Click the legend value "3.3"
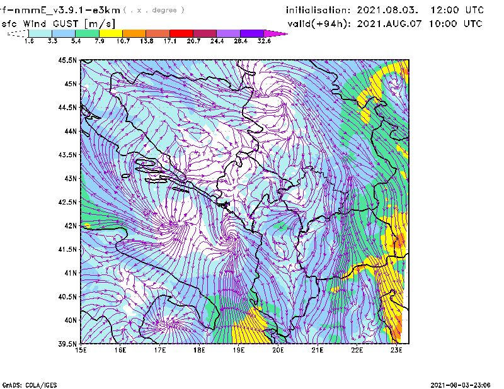 [x=52, y=41]
